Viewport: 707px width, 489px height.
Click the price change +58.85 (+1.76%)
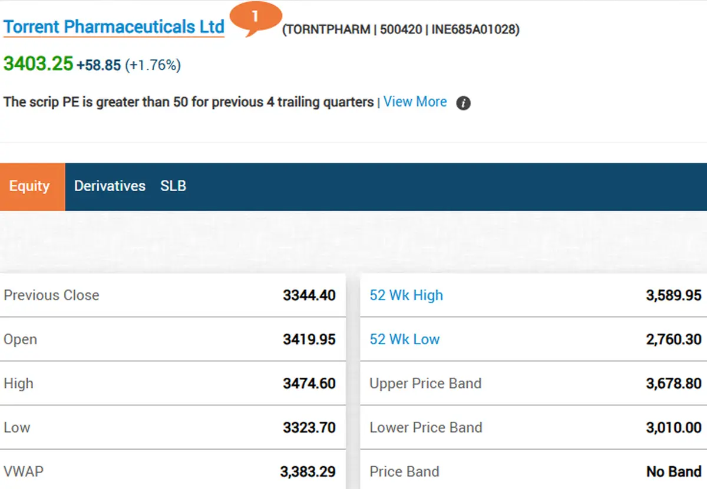click(128, 65)
